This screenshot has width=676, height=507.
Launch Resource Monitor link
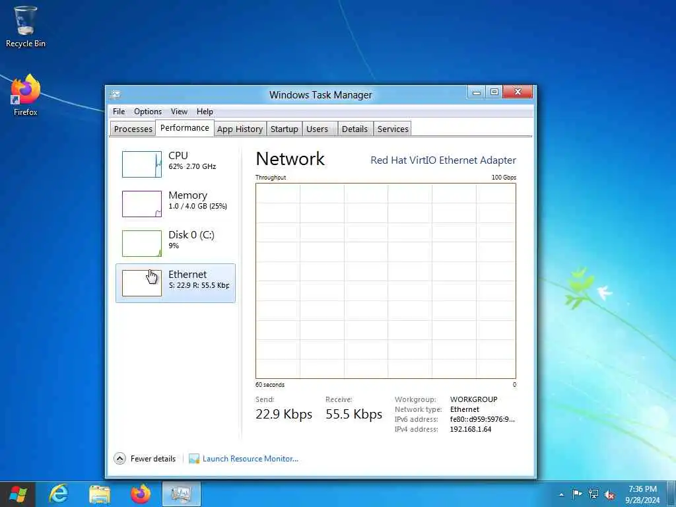(250, 458)
